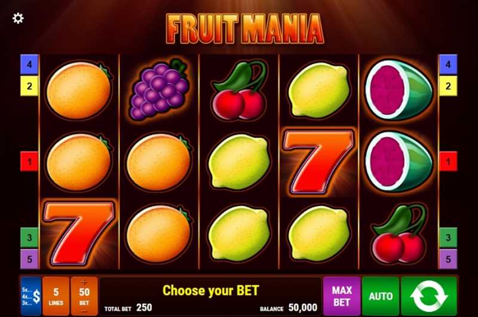Click the cherries at bottom of reel five
The height and width of the screenshot is (317, 478).
coord(399,233)
